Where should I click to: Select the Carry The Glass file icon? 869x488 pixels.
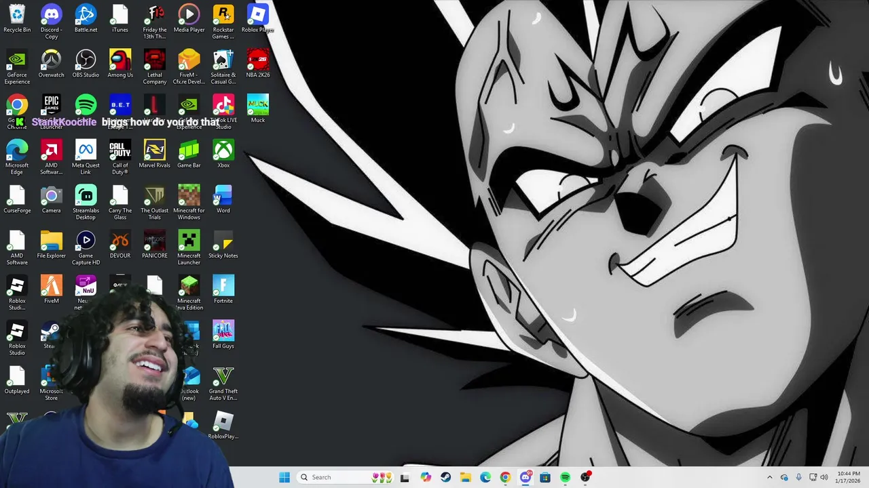coord(120,203)
